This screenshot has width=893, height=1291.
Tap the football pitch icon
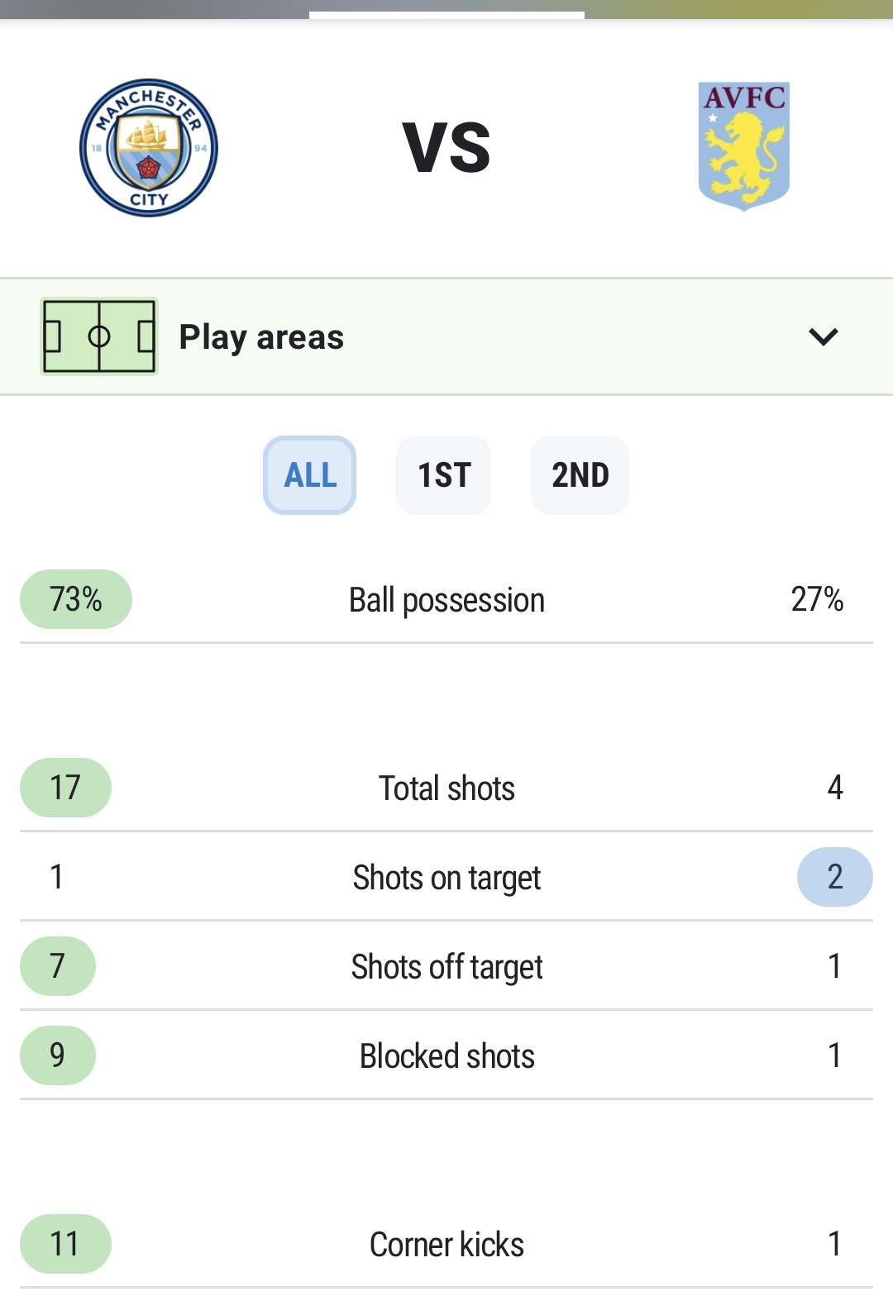click(99, 336)
